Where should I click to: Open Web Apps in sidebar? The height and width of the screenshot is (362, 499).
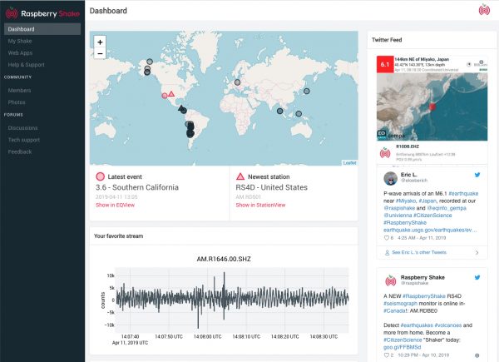(20, 53)
